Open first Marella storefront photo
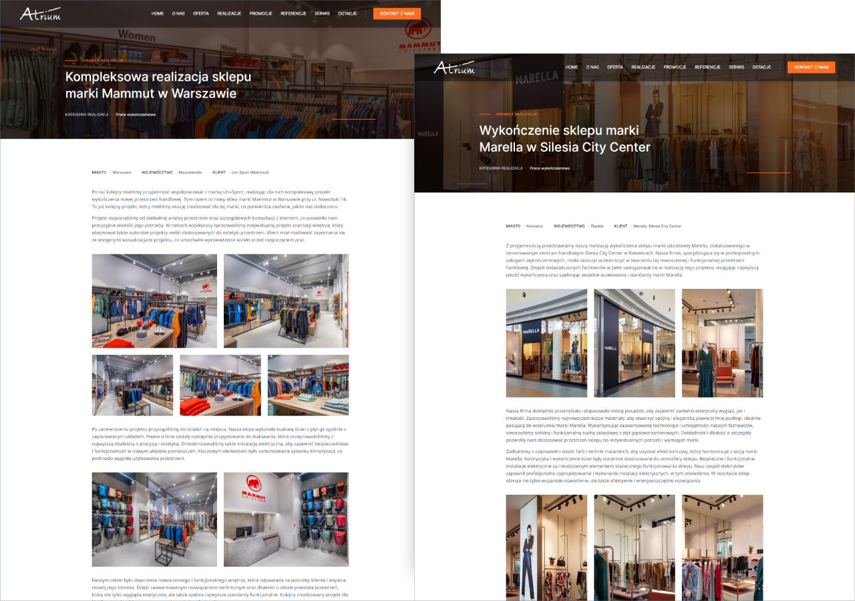The image size is (855, 601). tap(546, 343)
